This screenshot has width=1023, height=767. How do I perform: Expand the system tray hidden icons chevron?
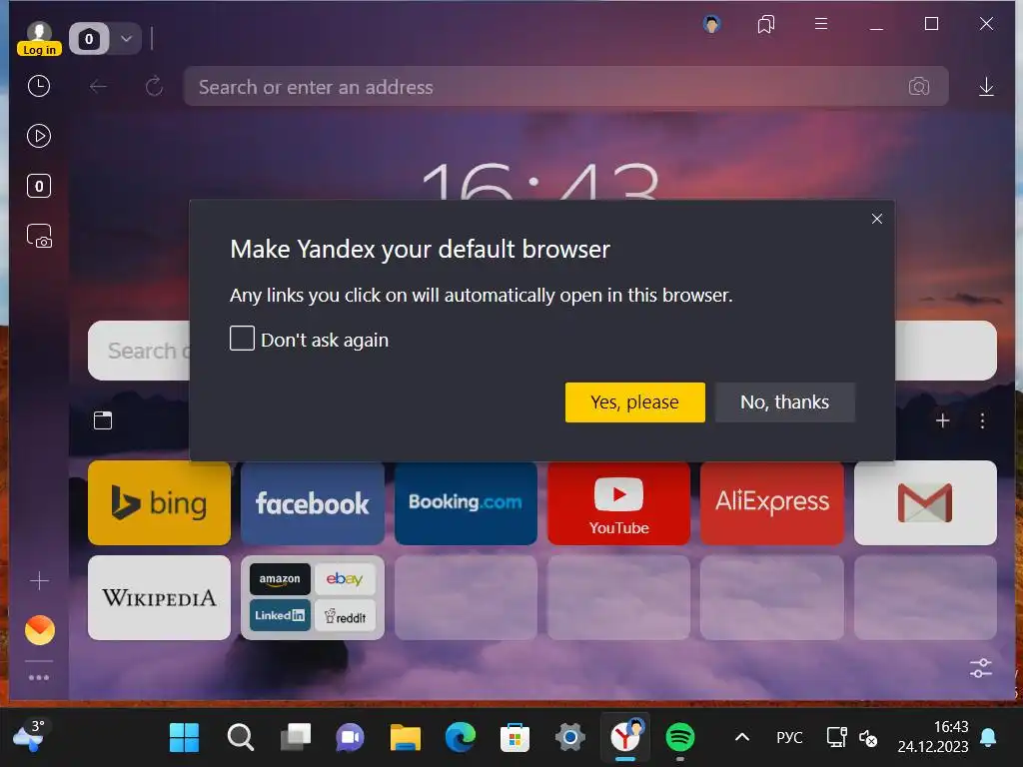click(x=742, y=738)
